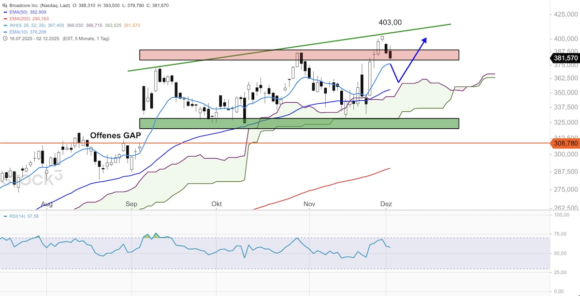Image resolution: width=580 pixels, height=296 pixels.
Task: Click the 403,00 price target label
Action: coord(390,22)
